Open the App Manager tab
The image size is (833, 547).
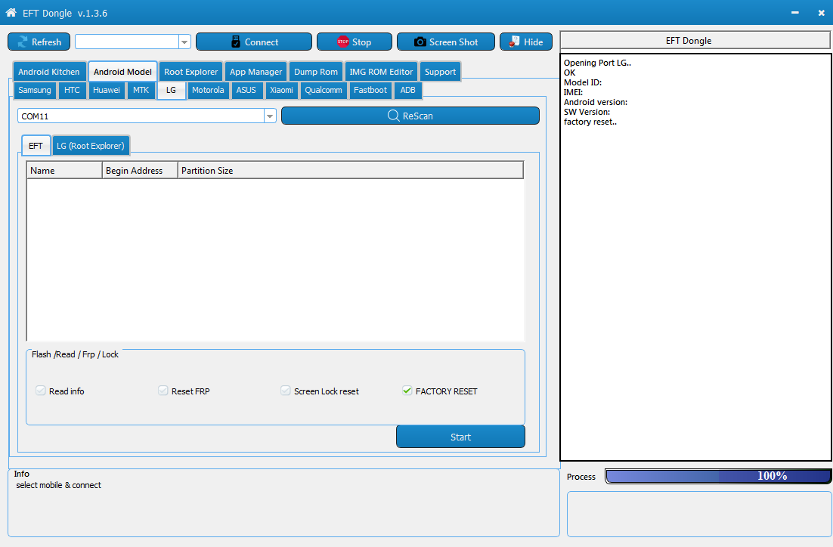pyautogui.click(x=255, y=72)
